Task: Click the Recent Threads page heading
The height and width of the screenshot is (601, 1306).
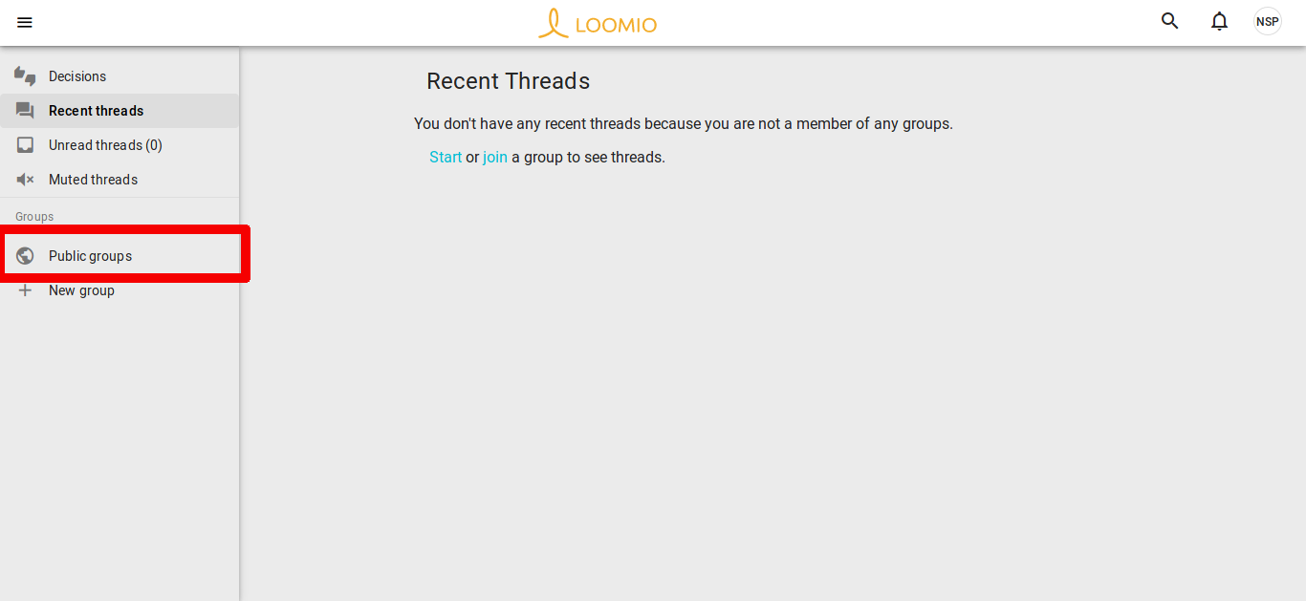Action: click(x=508, y=81)
